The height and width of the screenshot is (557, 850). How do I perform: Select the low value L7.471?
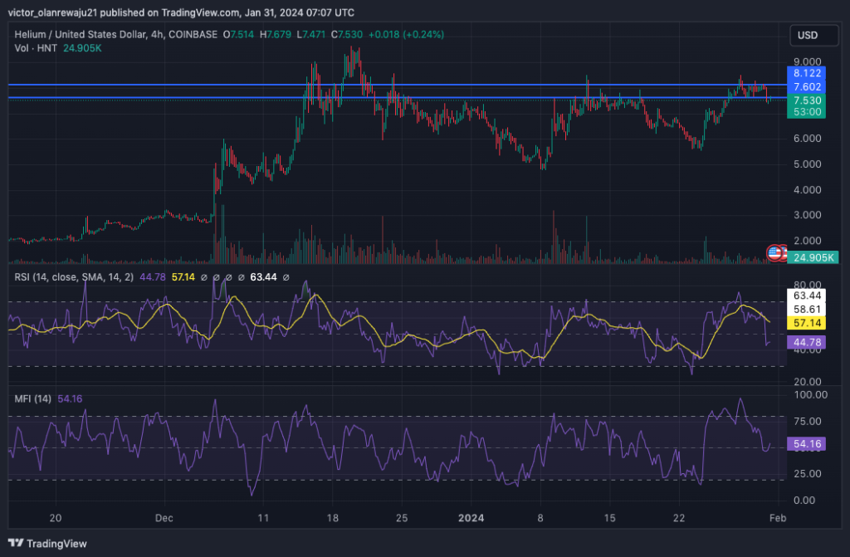point(311,34)
